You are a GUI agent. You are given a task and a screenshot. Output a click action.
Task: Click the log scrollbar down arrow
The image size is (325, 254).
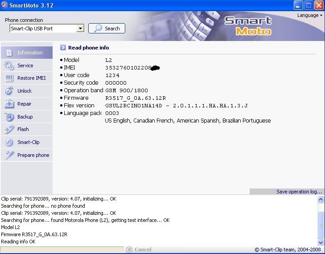[x=321, y=242]
